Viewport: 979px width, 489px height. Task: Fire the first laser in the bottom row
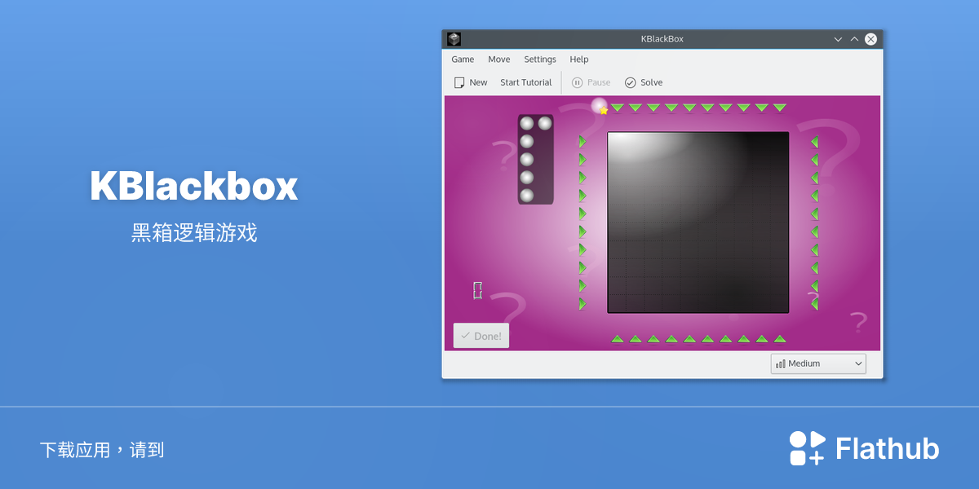tap(618, 338)
